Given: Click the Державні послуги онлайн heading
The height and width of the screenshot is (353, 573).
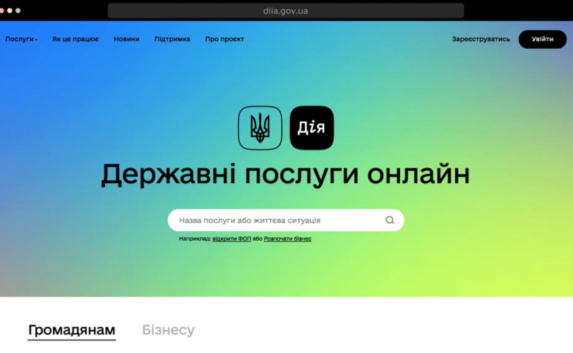Looking at the screenshot, I should click(285, 174).
